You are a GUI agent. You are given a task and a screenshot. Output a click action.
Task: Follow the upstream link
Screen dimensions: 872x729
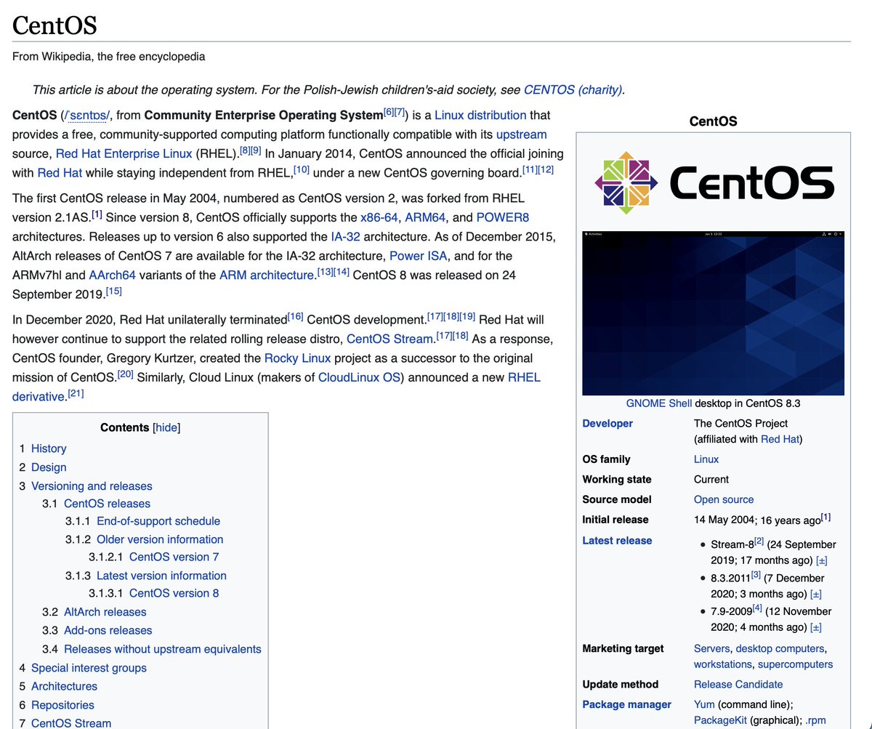(x=521, y=134)
